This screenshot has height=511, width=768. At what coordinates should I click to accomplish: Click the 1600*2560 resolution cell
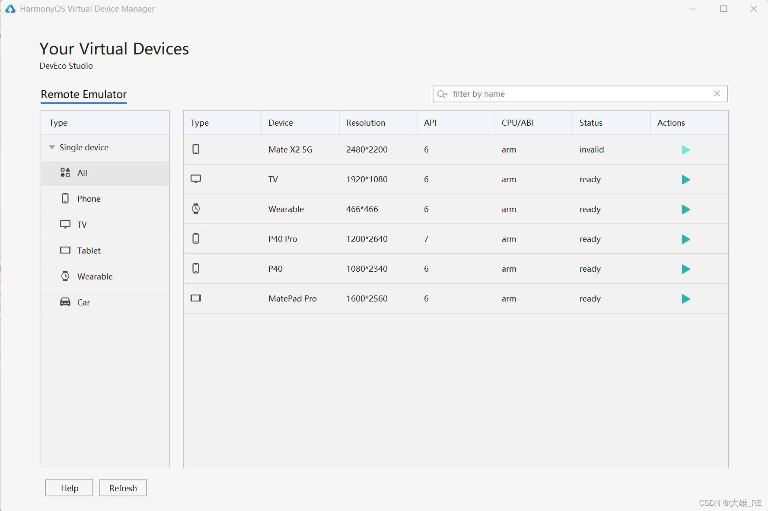pos(367,298)
